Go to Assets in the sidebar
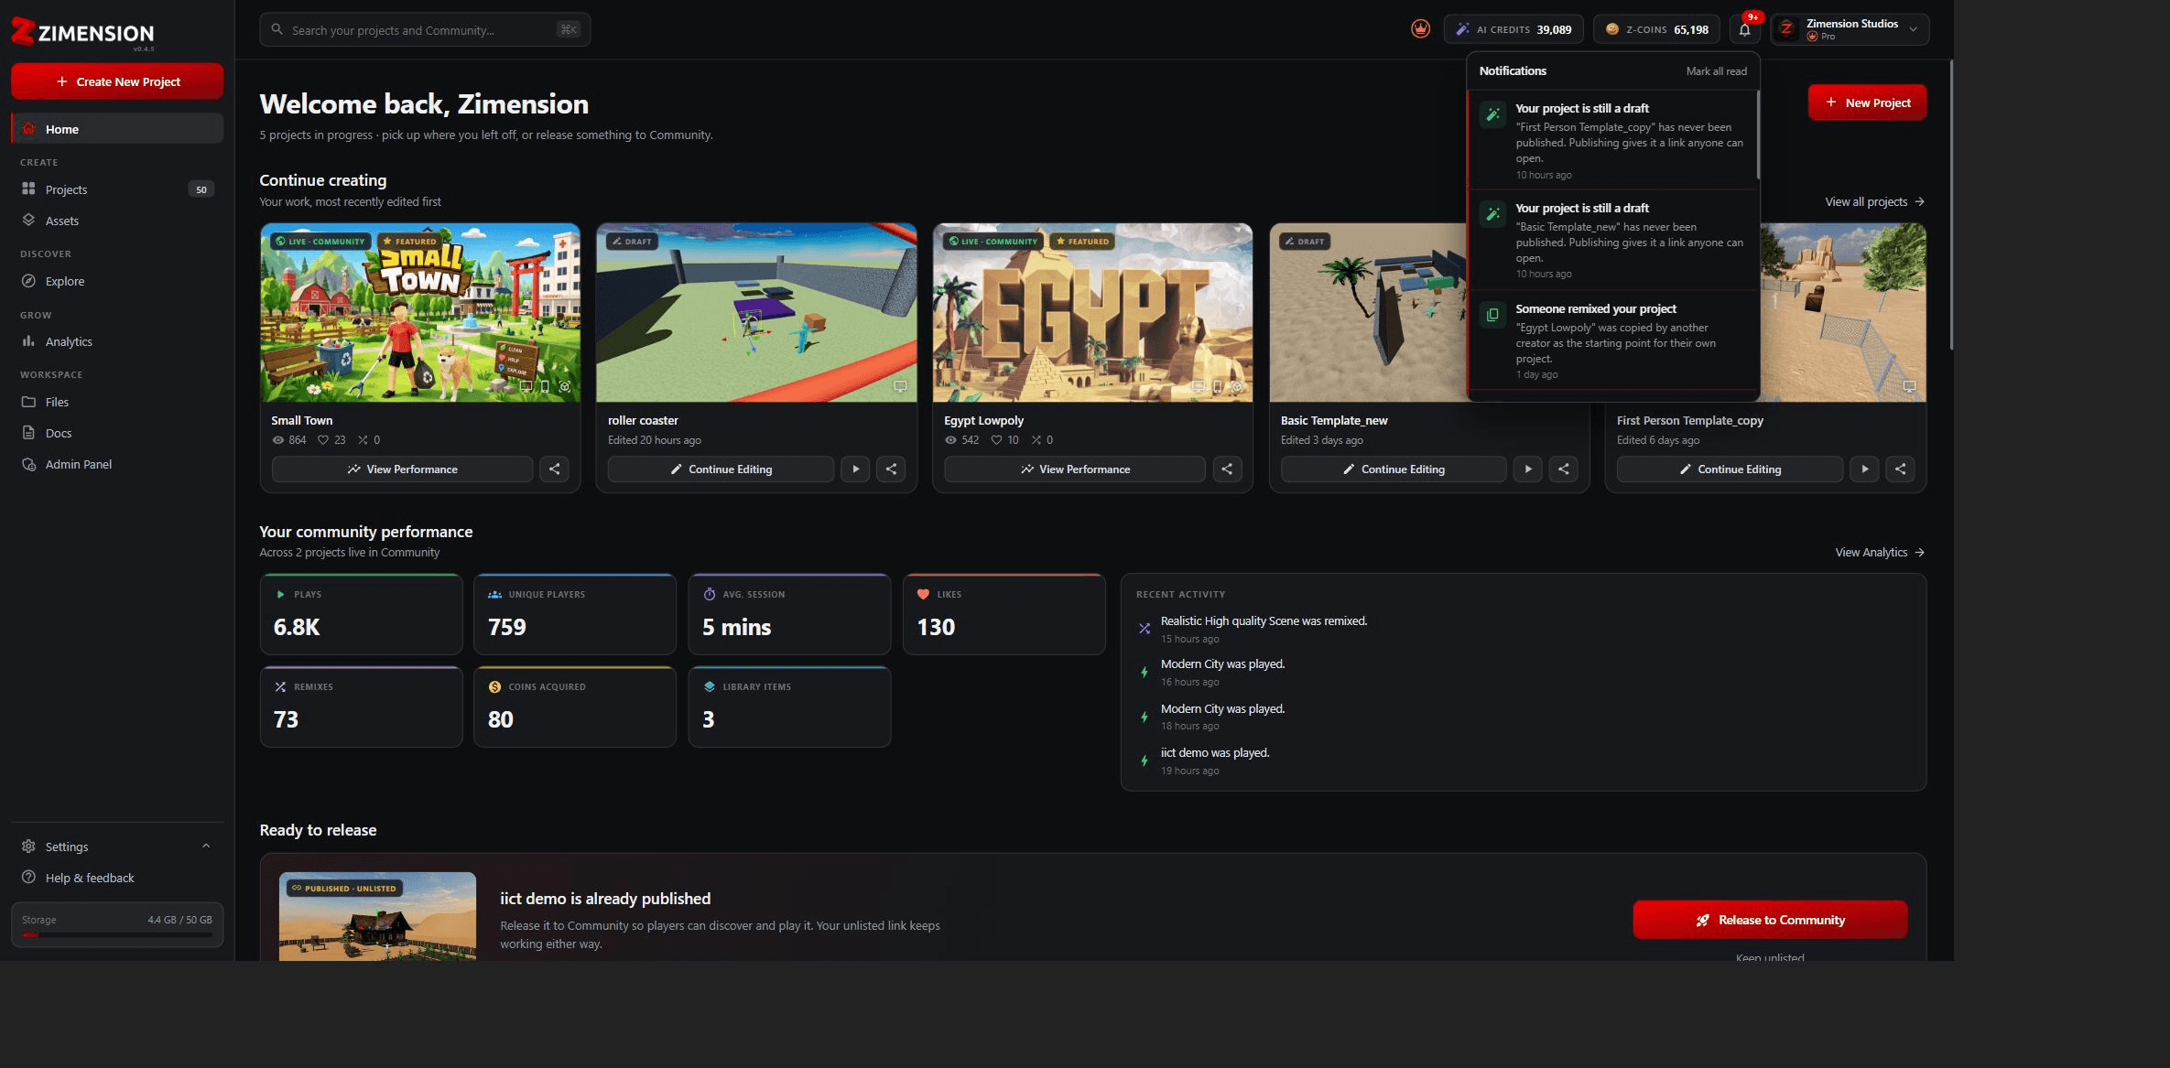 pyautogui.click(x=117, y=221)
